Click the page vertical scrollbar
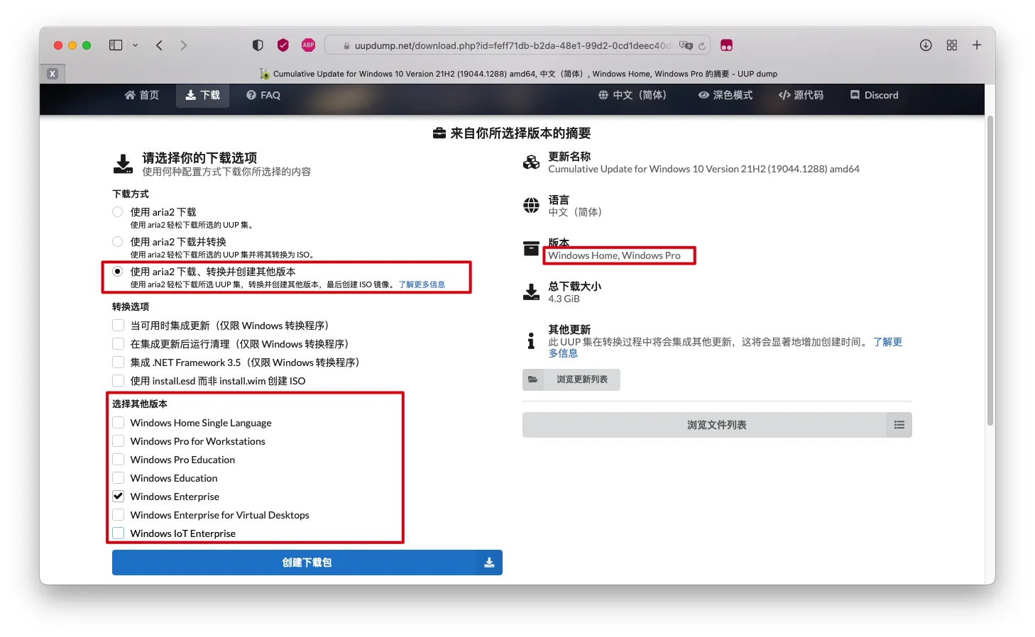Image resolution: width=1035 pixels, height=637 pixels. pos(990,270)
